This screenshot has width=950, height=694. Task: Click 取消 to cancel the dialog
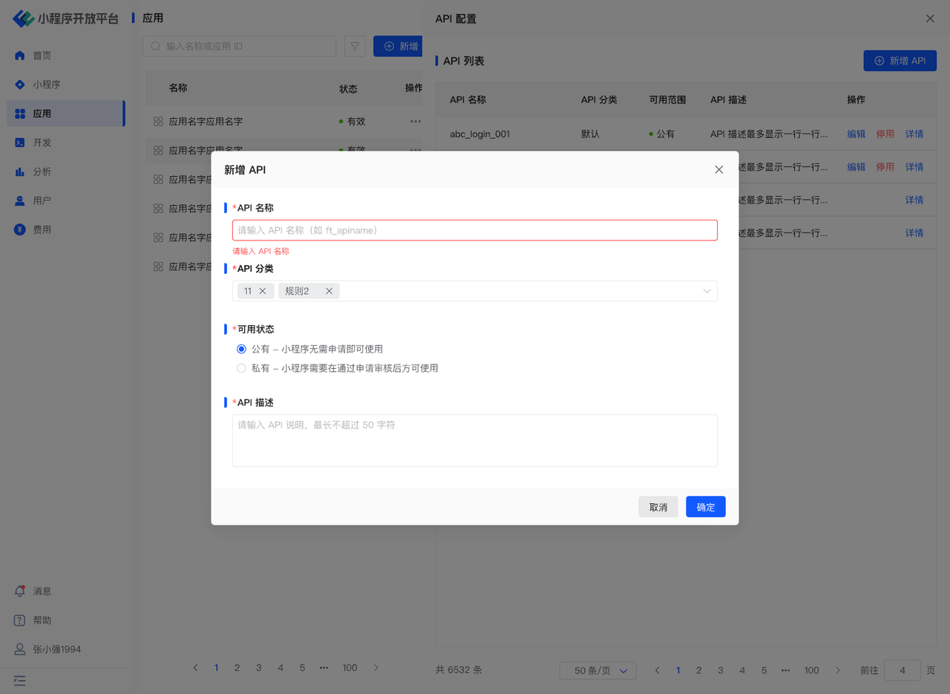pos(658,507)
